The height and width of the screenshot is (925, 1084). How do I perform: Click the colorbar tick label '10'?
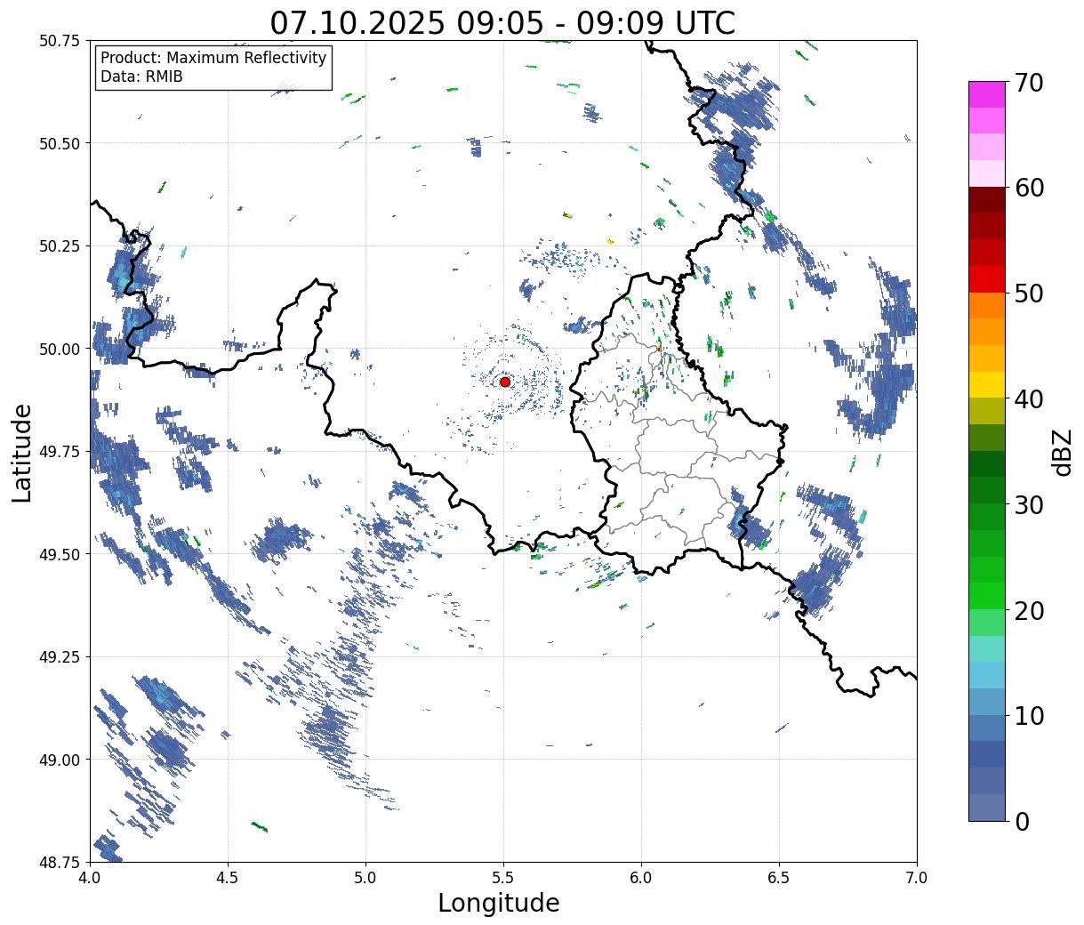(x=1028, y=716)
